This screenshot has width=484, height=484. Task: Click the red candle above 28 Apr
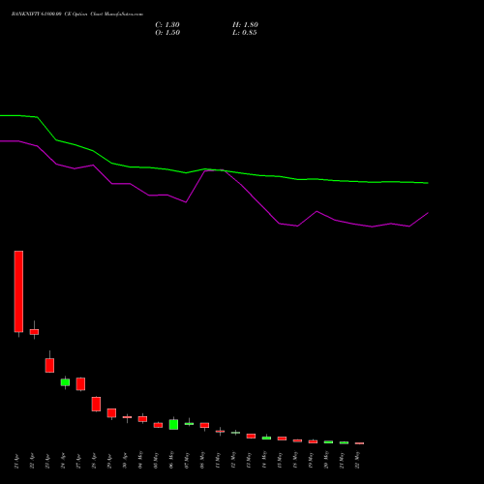(96, 404)
